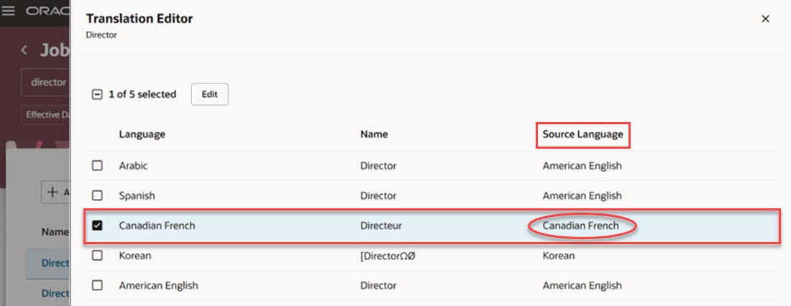The image size is (791, 306).
Task: Click the Edit button
Action: click(x=209, y=94)
